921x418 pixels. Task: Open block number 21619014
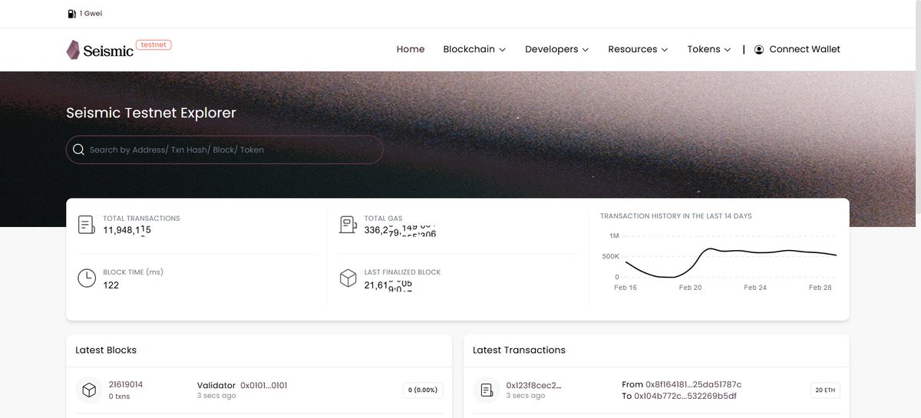click(126, 385)
